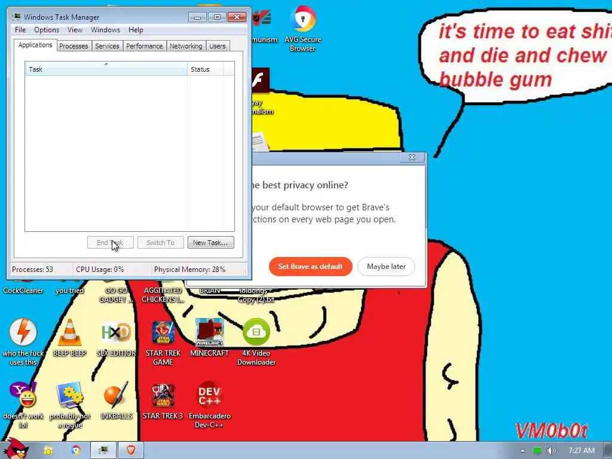
Task: Open the File menu in Task Manager
Action: 20,30
